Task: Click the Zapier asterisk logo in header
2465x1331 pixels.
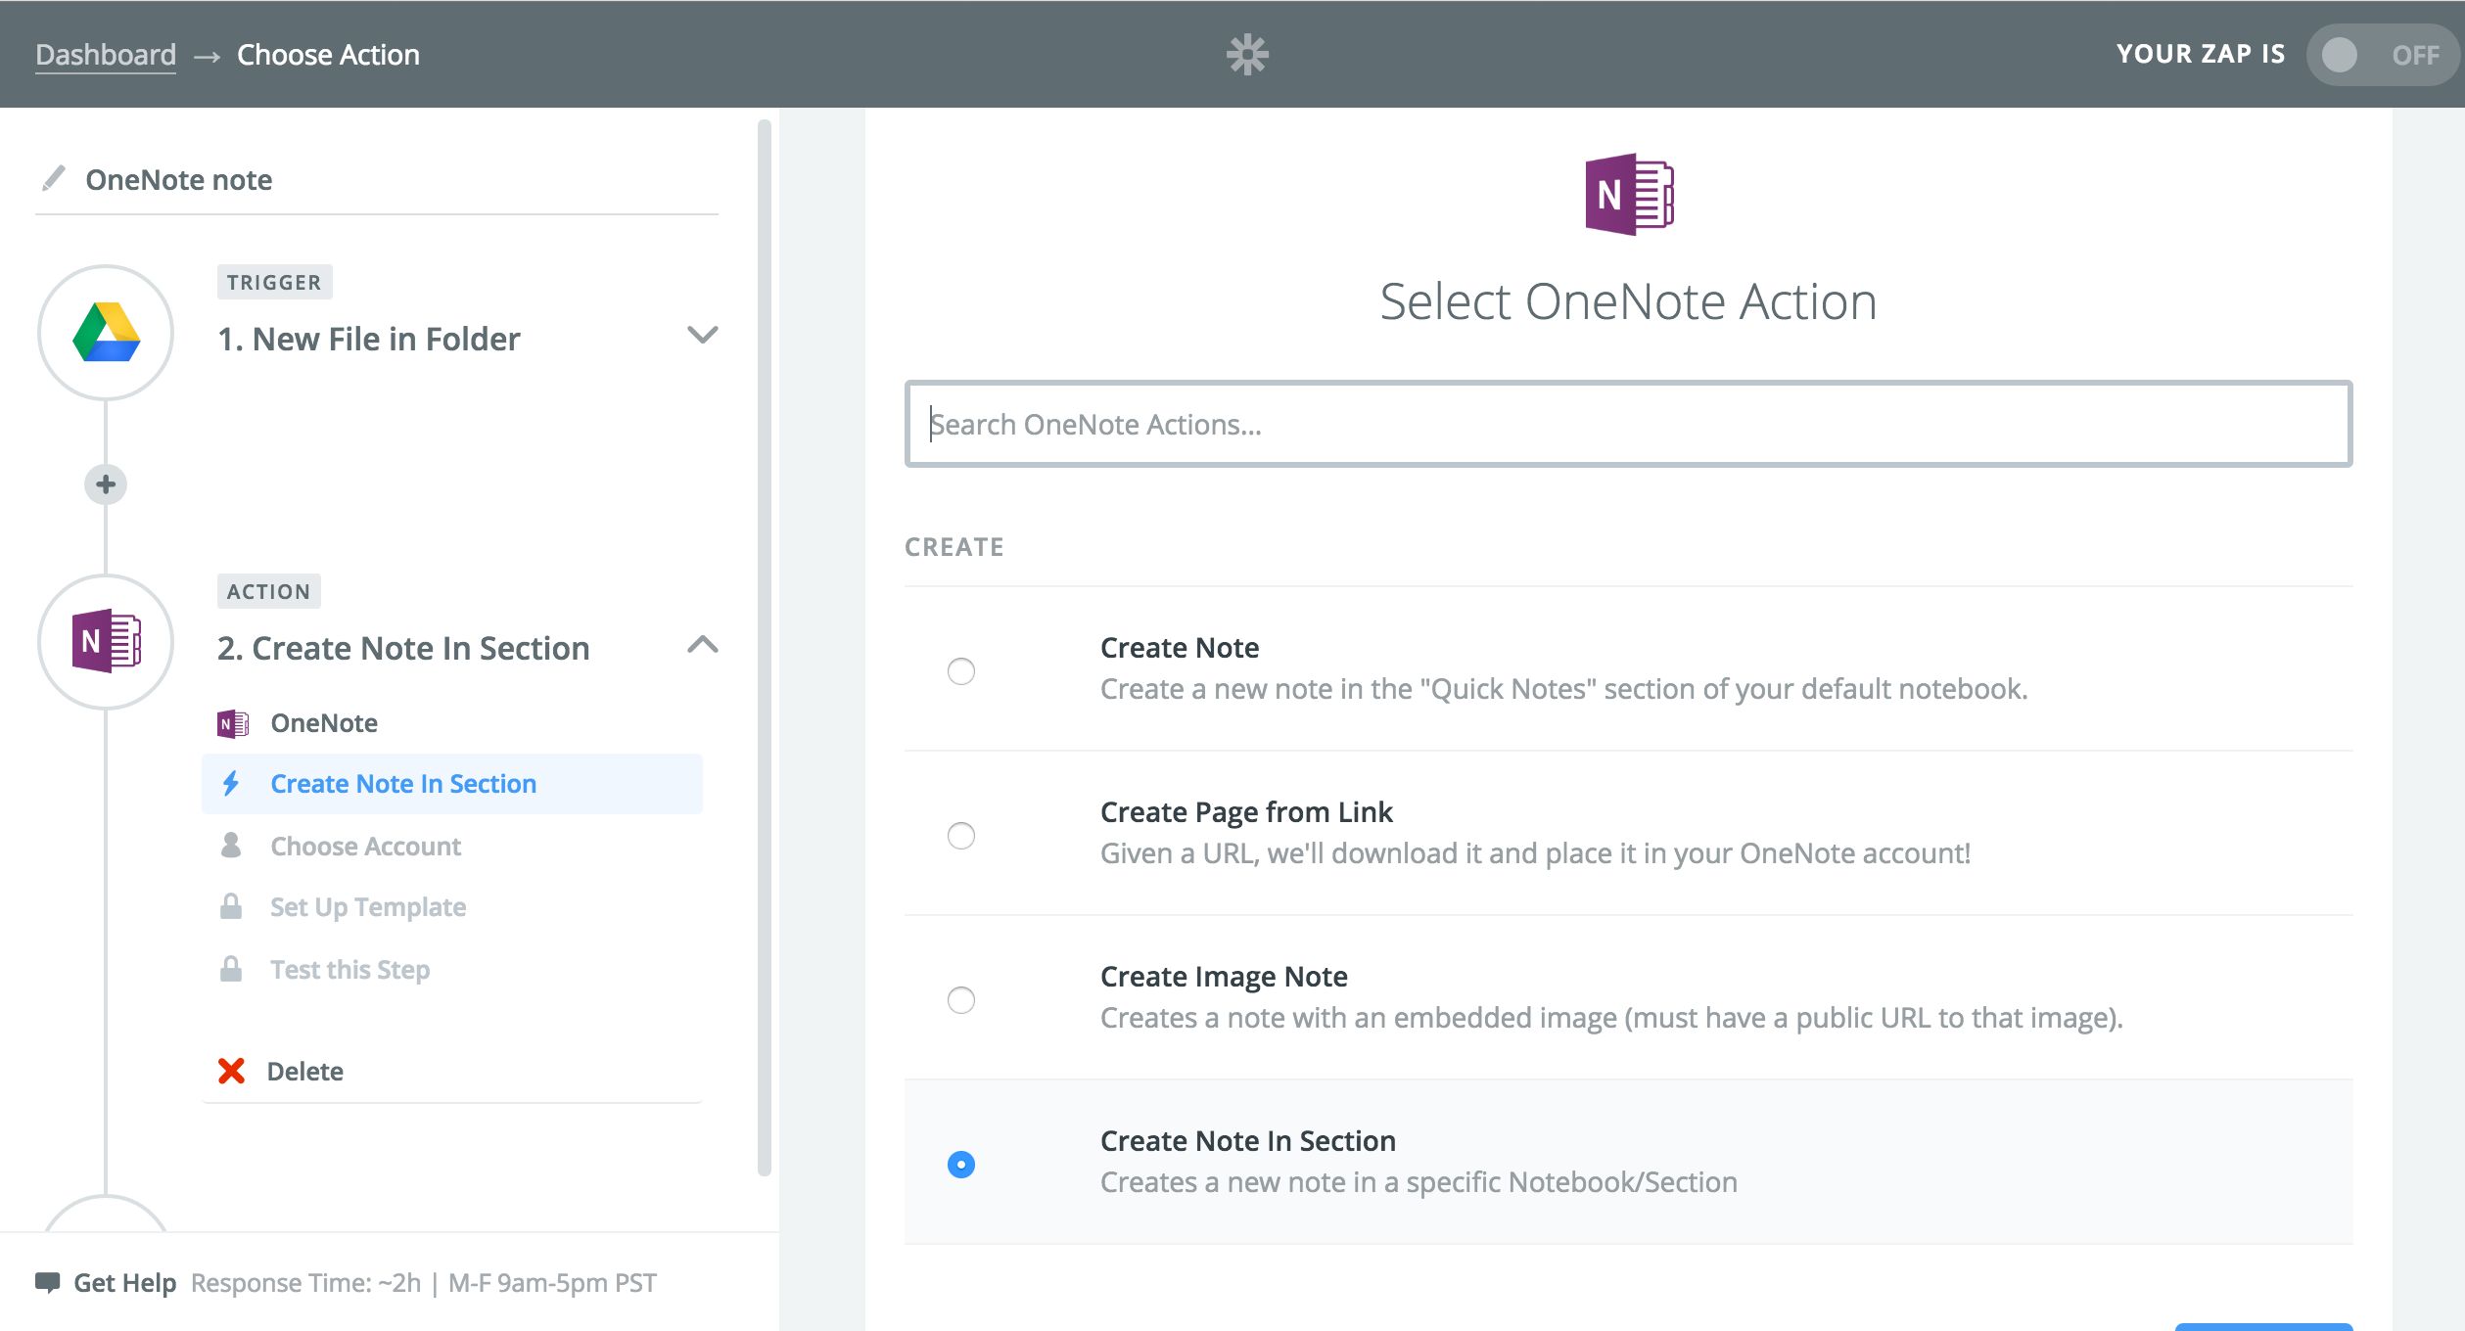Action: 1247,55
